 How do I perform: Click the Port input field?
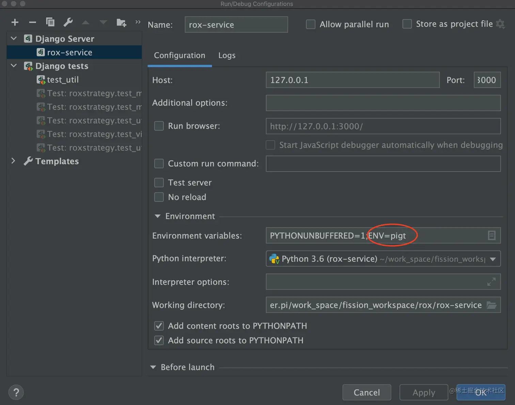coord(487,80)
